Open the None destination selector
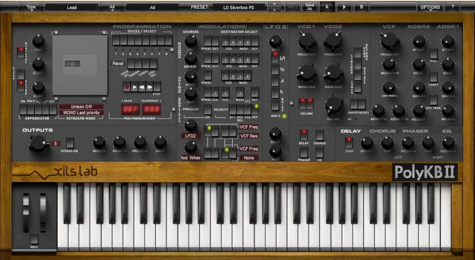This screenshot has height=260, width=475. click(x=249, y=158)
